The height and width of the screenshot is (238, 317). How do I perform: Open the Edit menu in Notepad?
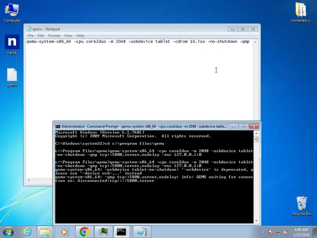pos(41,36)
